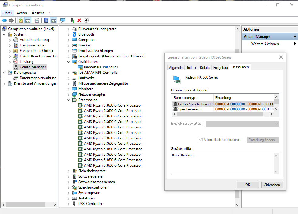Click the red X uninstall device icon

(79, 20)
